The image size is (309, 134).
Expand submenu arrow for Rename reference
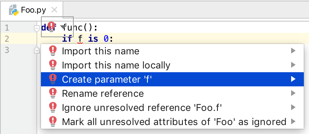click(293, 93)
